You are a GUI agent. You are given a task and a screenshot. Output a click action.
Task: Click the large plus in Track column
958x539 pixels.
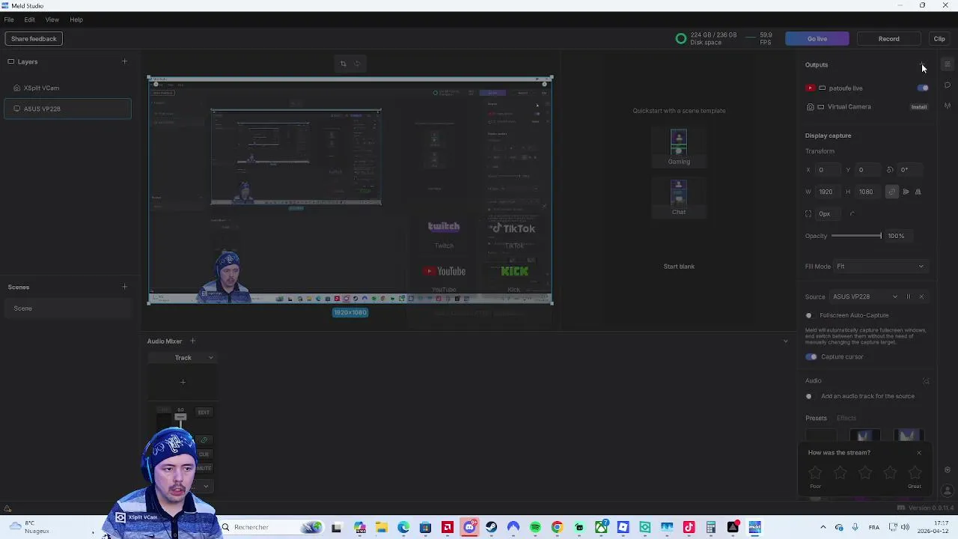pos(183,382)
